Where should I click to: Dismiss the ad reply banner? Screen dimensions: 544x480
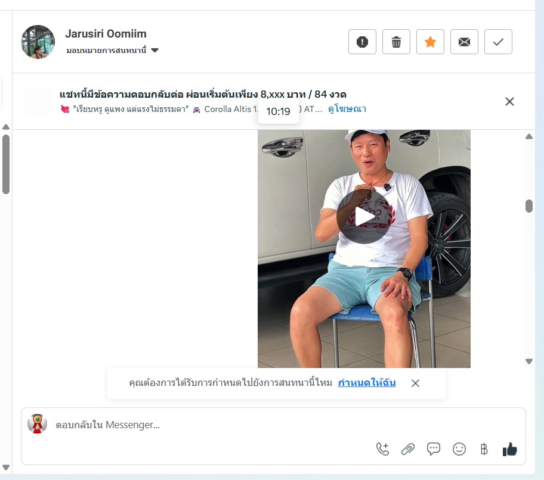click(x=509, y=101)
